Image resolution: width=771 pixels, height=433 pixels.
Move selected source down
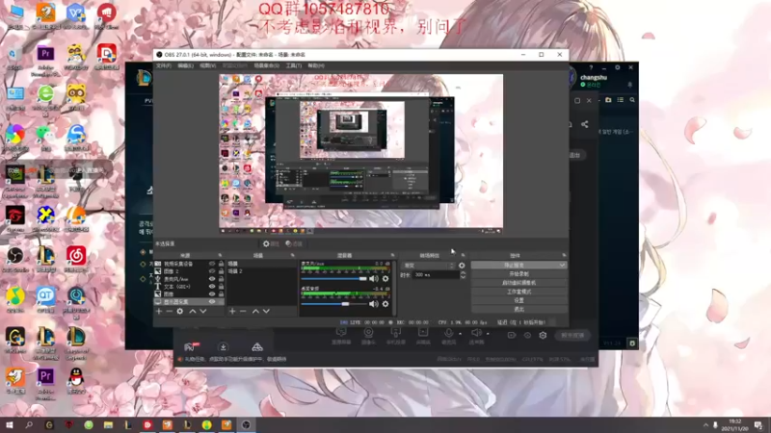[x=203, y=311]
